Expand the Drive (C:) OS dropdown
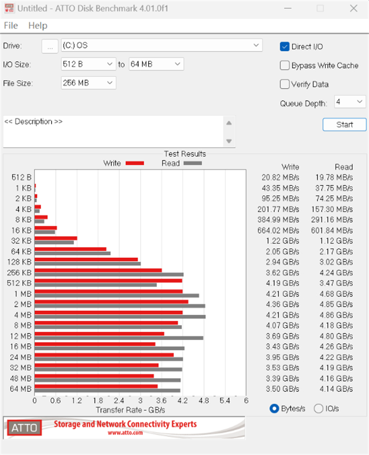 (161, 45)
